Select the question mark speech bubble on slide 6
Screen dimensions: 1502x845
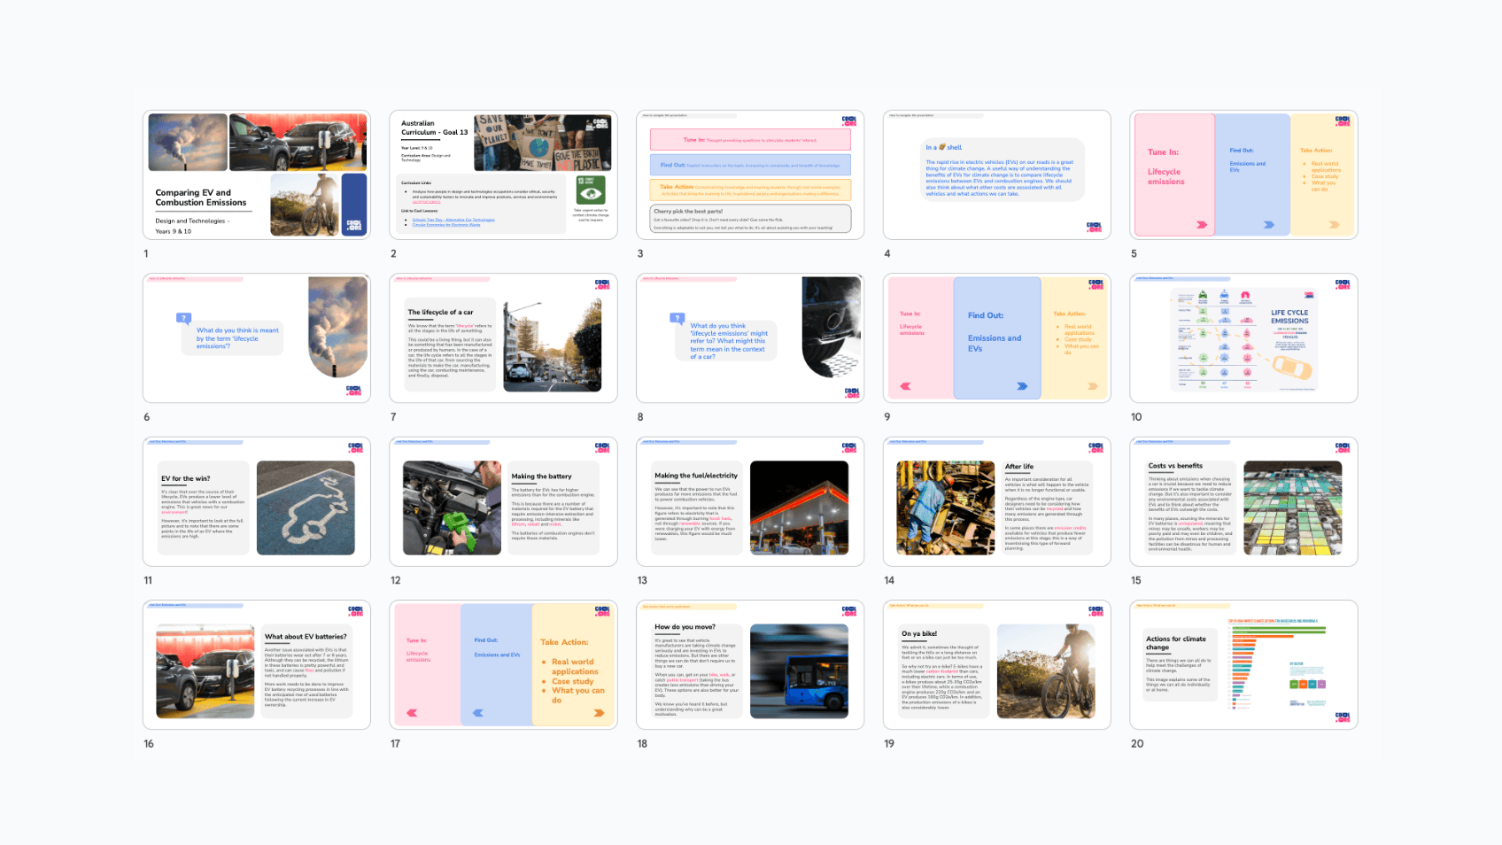[x=183, y=316]
